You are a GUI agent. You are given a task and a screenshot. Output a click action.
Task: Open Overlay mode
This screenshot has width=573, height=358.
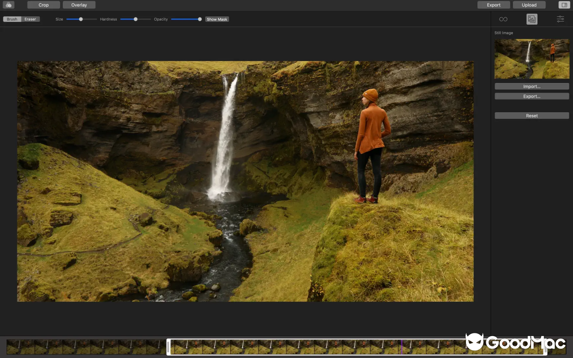pos(79,4)
